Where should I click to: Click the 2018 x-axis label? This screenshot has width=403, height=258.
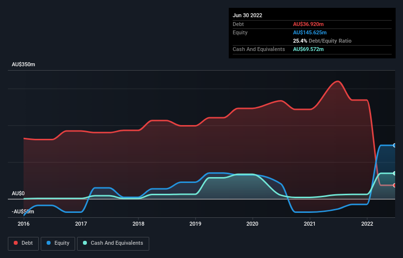coord(138,224)
